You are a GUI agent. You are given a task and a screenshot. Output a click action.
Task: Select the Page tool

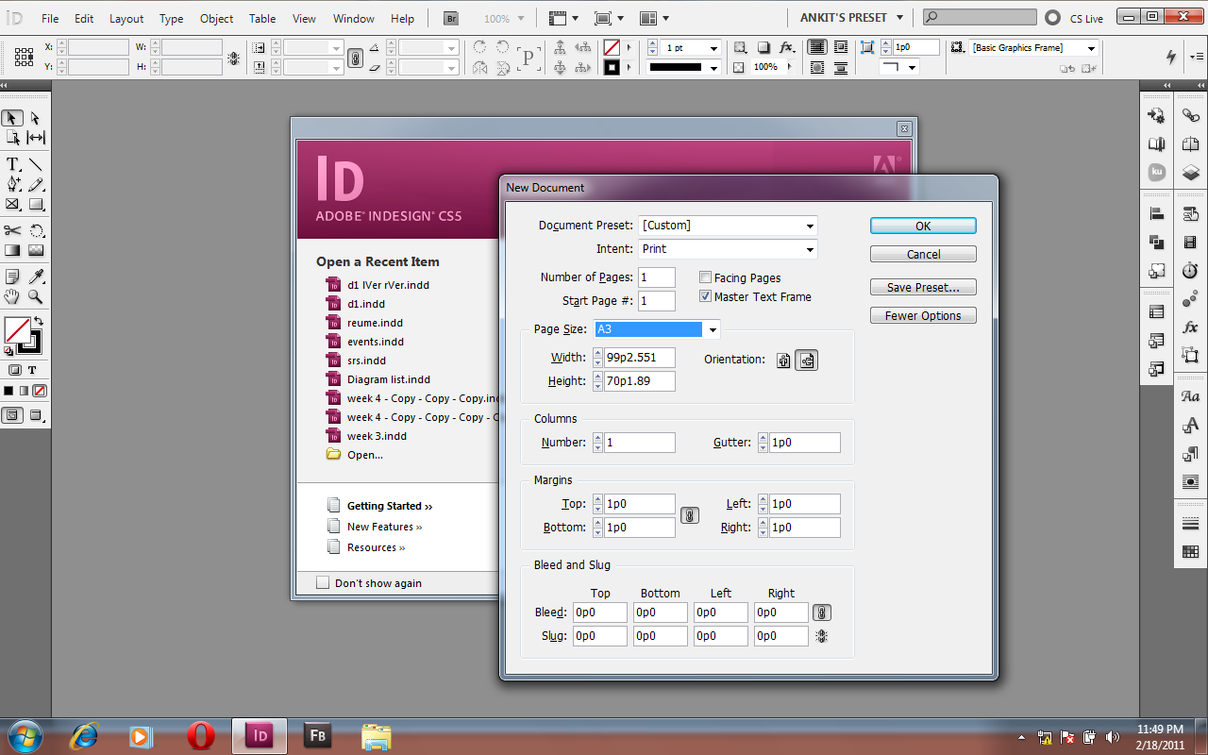coord(13,138)
